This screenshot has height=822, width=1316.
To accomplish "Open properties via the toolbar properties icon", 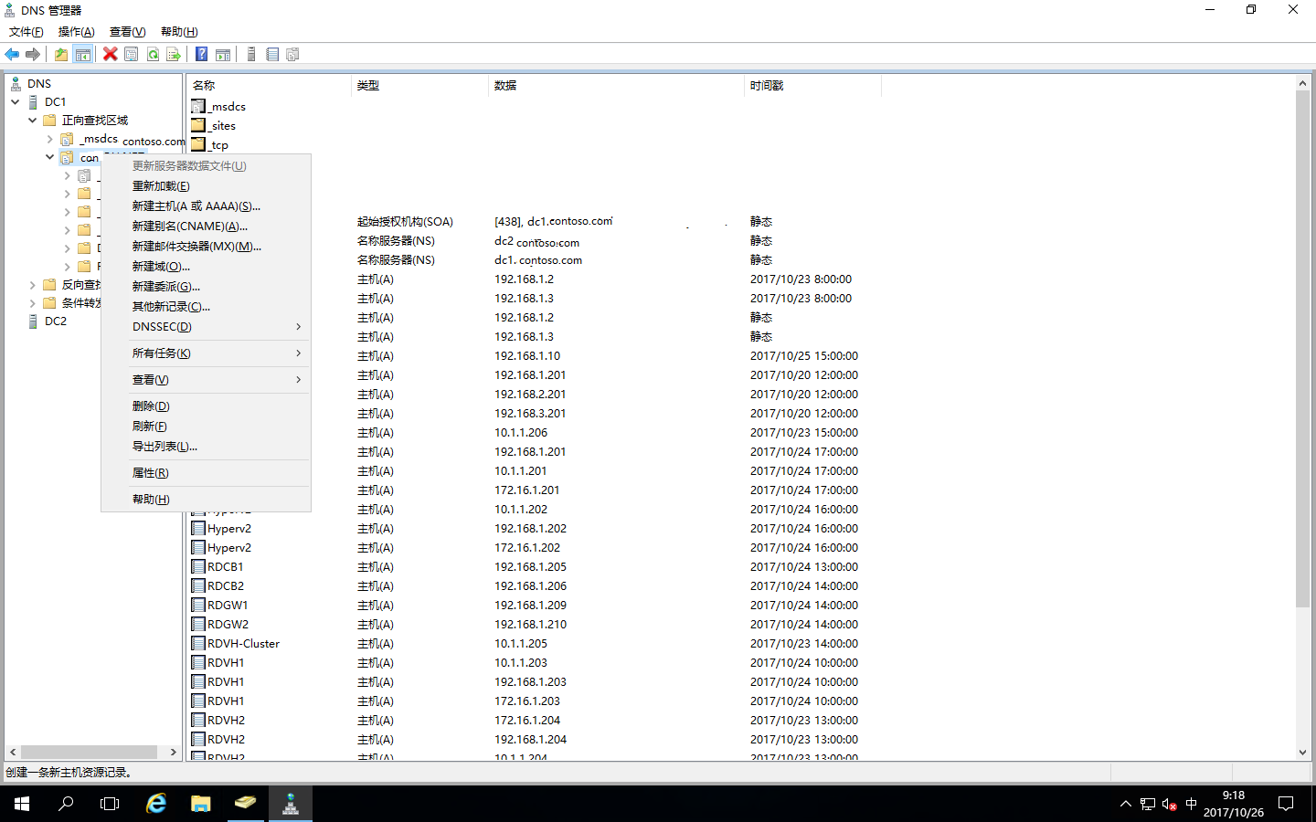I will pyautogui.click(x=132, y=55).
